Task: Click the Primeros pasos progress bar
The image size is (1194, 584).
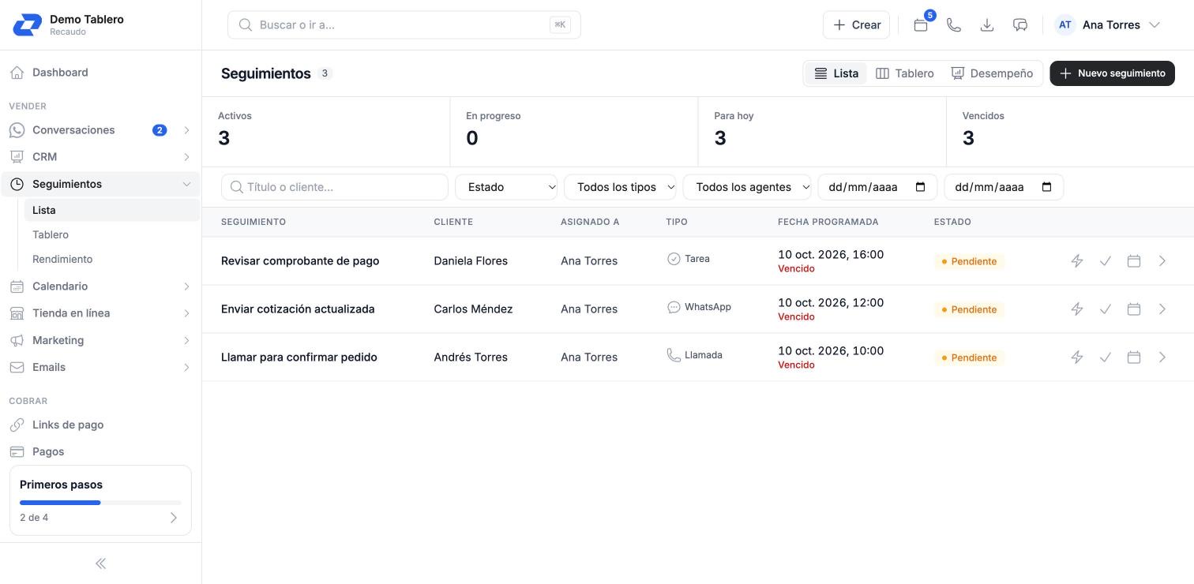Action: click(x=100, y=503)
